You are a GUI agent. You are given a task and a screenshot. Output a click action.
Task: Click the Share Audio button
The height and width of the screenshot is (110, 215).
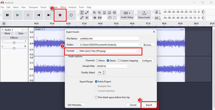(144, 15)
